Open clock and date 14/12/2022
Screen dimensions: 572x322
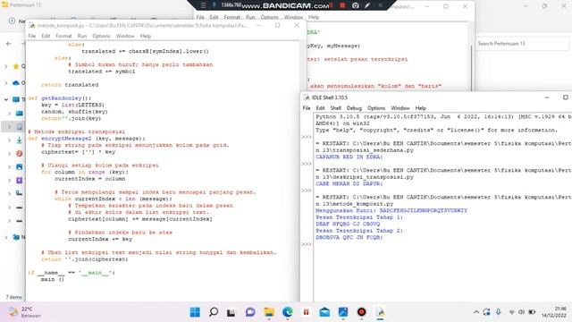(x=554, y=312)
